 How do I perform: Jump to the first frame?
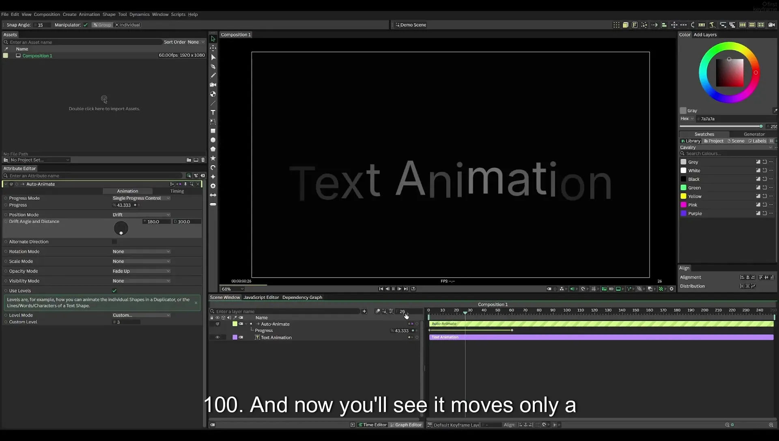381,289
